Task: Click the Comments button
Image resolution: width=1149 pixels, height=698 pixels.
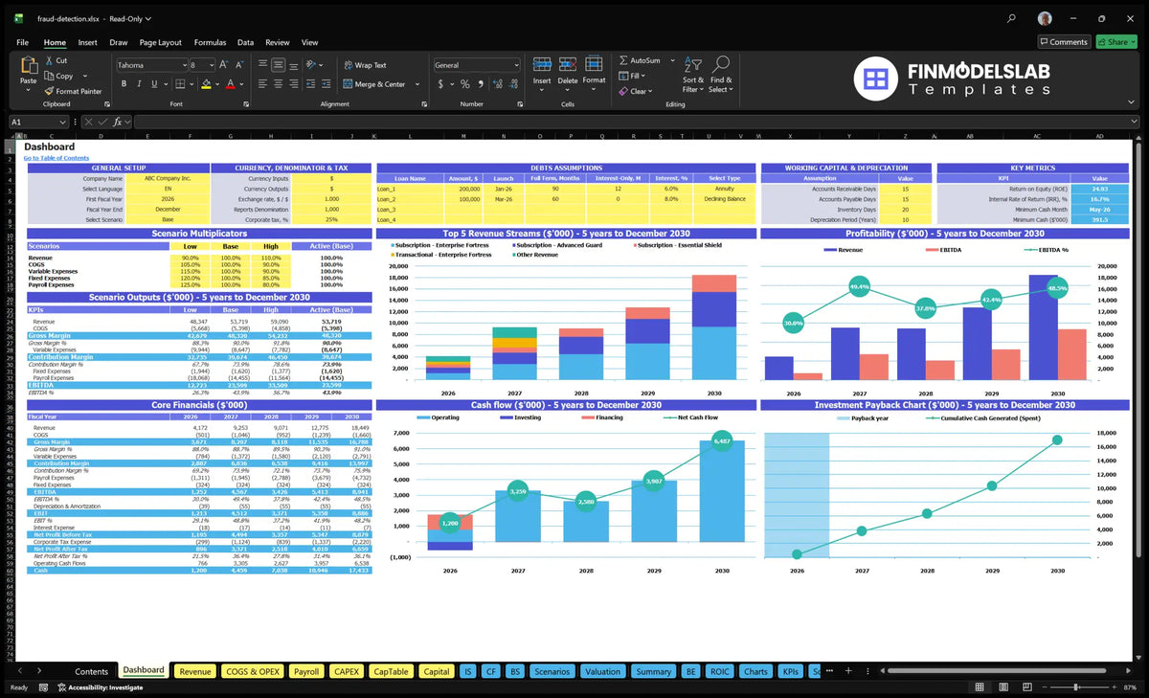Action: click(1064, 42)
